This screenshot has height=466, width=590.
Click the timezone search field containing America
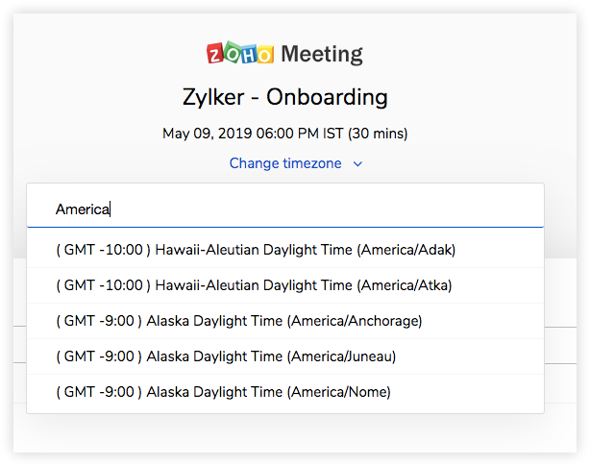click(284, 208)
